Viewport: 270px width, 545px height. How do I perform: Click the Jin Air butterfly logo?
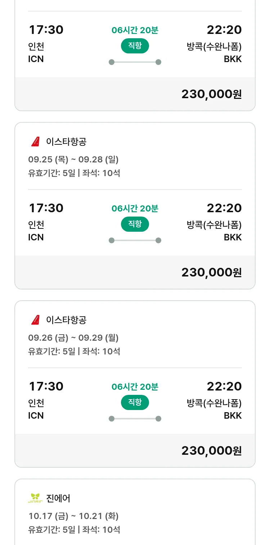coord(35,498)
